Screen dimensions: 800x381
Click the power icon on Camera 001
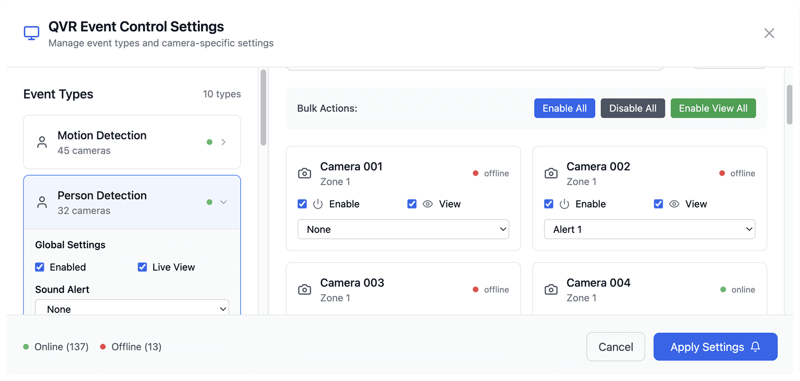click(318, 204)
